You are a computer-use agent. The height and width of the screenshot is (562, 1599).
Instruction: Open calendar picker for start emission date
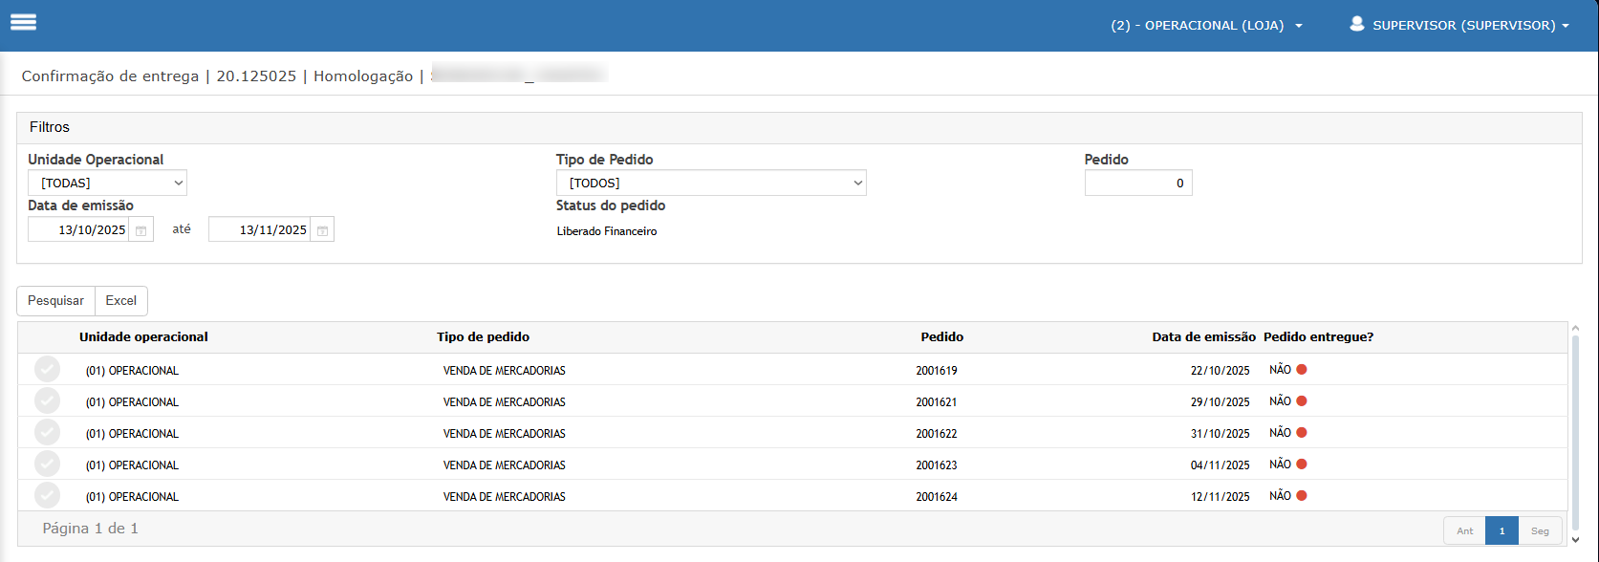click(140, 230)
